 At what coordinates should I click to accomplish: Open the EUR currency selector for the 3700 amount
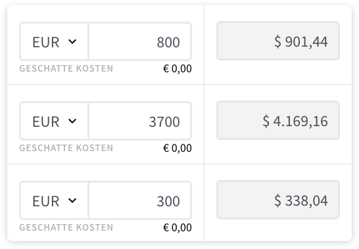click(x=54, y=121)
